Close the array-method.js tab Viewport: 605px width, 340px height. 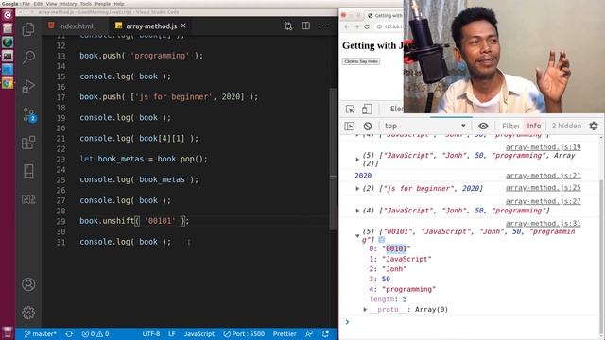click(183, 25)
